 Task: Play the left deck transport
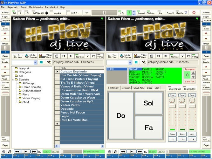25,152
